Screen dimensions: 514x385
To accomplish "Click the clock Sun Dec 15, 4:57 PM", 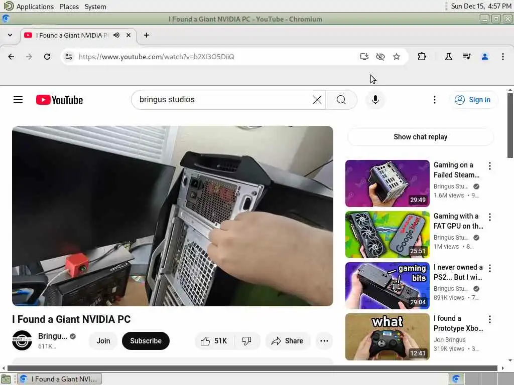I will 481,6.
